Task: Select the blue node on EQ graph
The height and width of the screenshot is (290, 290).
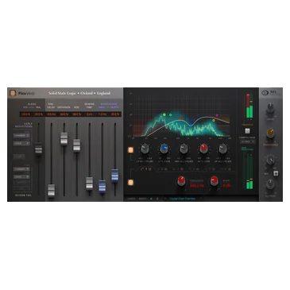Action: [x=191, y=124]
